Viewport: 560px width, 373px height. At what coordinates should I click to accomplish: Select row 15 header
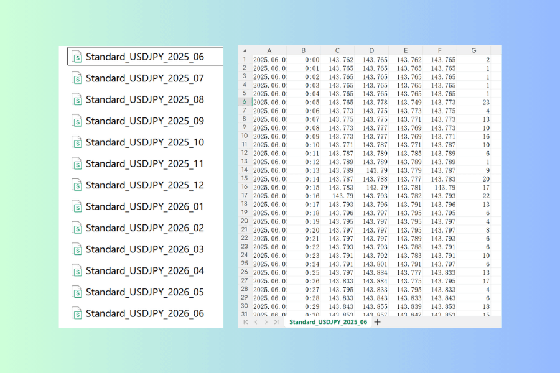(245, 178)
